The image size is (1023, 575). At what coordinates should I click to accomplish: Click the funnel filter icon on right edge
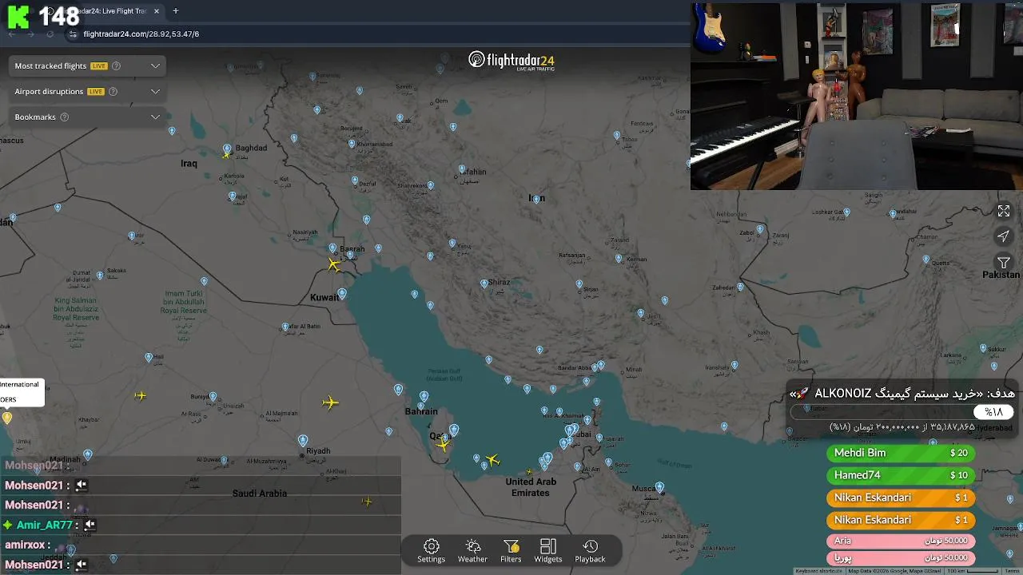tap(1004, 263)
